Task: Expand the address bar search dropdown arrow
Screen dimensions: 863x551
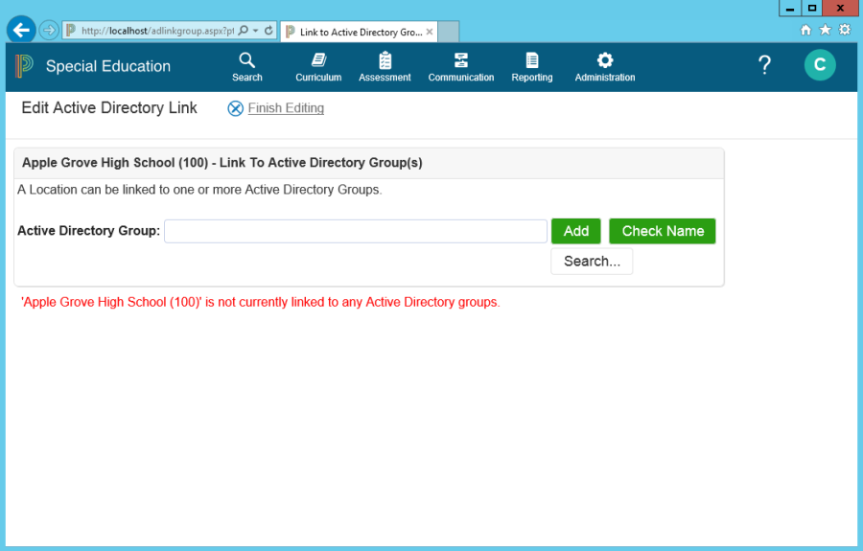Action: [255, 31]
